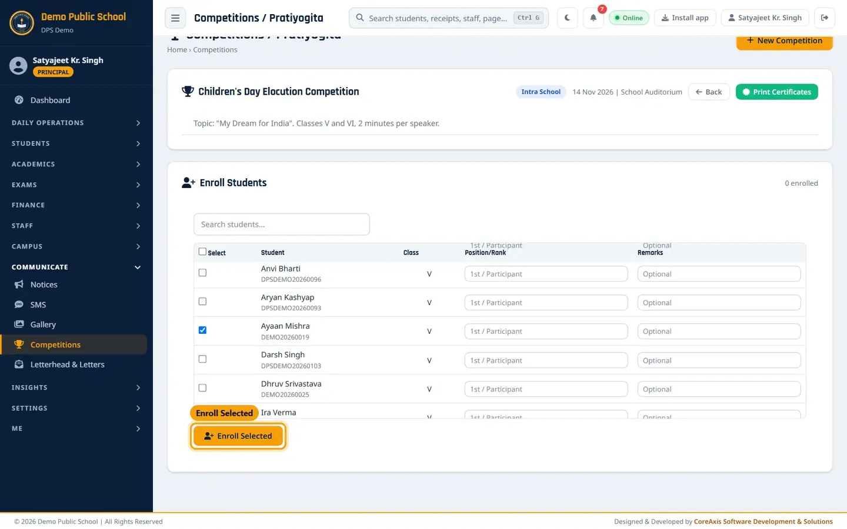Expand the Students sidebar section
The image size is (847, 529).
coord(76,143)
